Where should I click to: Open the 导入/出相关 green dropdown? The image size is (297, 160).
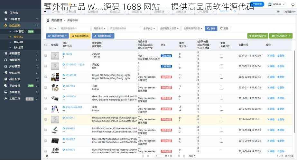[x=281, y=36]
